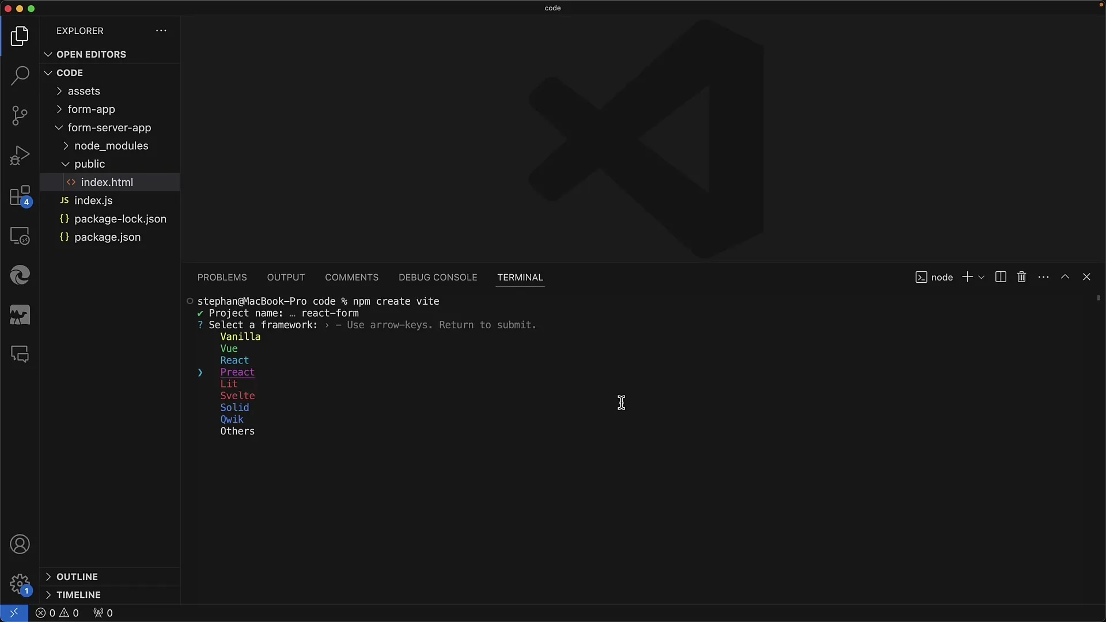Open the Extensions view
The image size is (1106, 622).
click(20, 196)
